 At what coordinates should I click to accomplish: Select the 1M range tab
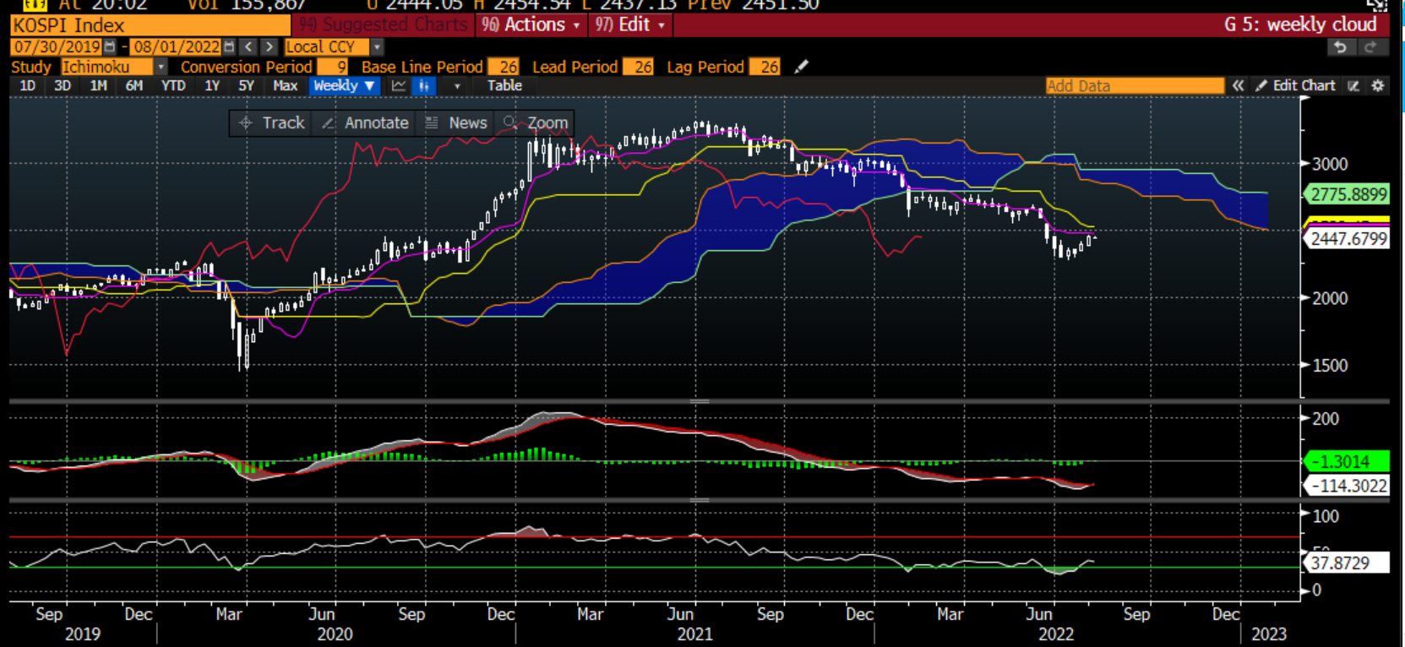98,85
